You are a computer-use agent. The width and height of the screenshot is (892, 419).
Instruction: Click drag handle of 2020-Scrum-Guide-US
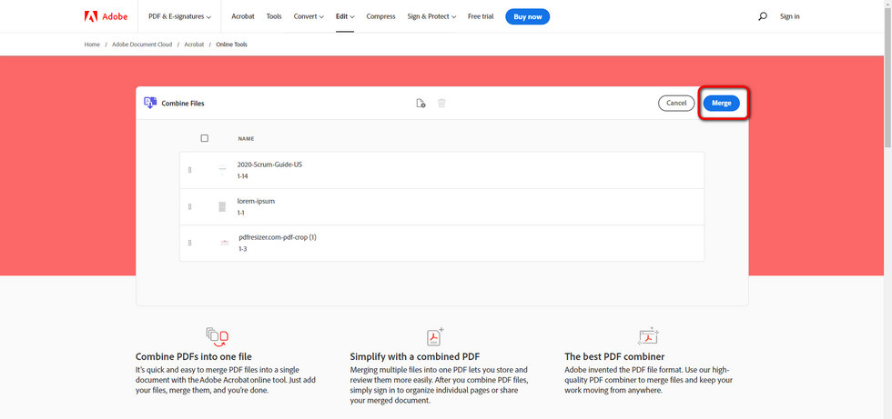[x=189, y=170]
